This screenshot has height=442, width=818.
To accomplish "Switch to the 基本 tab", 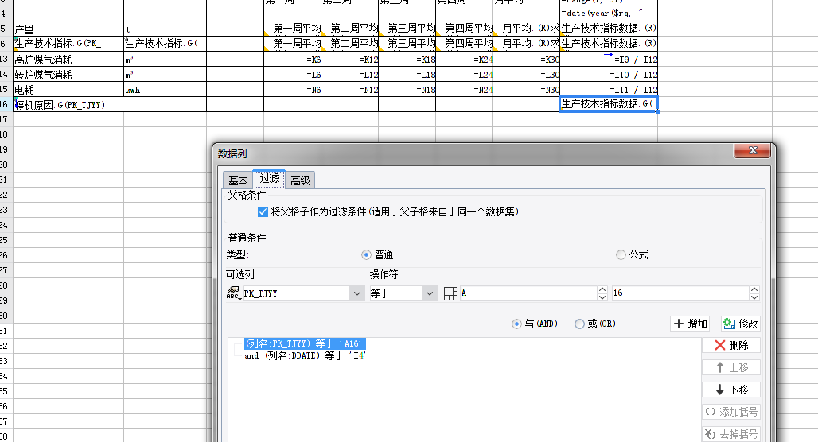I will coord(238,180).
